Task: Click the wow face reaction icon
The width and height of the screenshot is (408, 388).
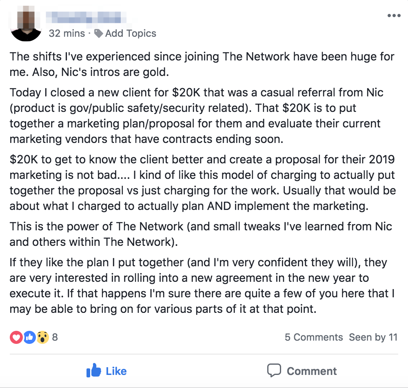Action: [43, 337]
